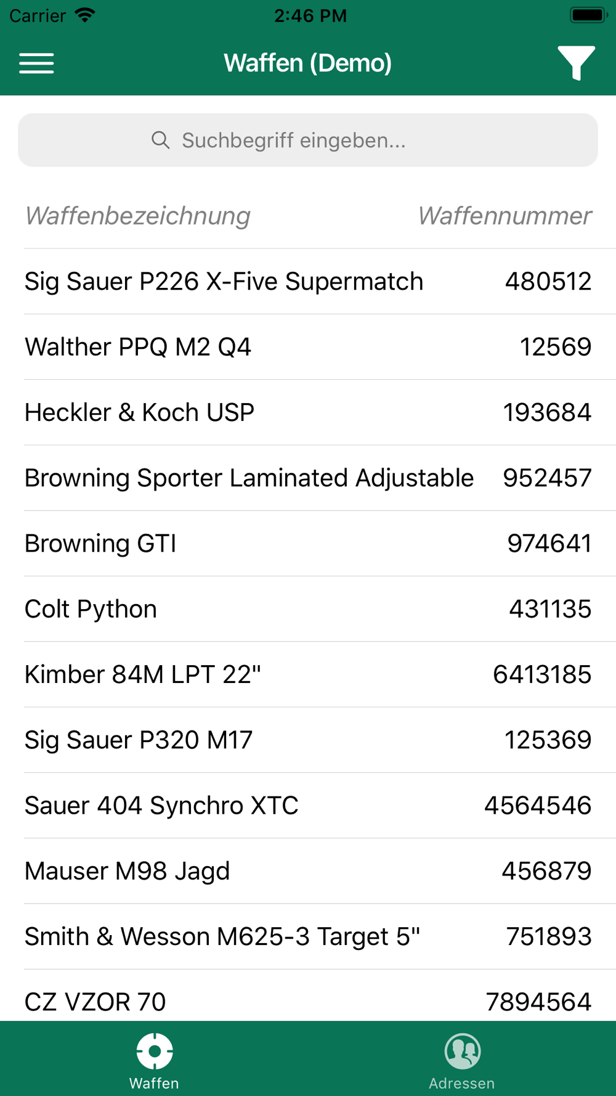Screen dimensions: 616x1096
Task: Sort by Waffenbezeichnung column header
Action: tap(137, 216)
